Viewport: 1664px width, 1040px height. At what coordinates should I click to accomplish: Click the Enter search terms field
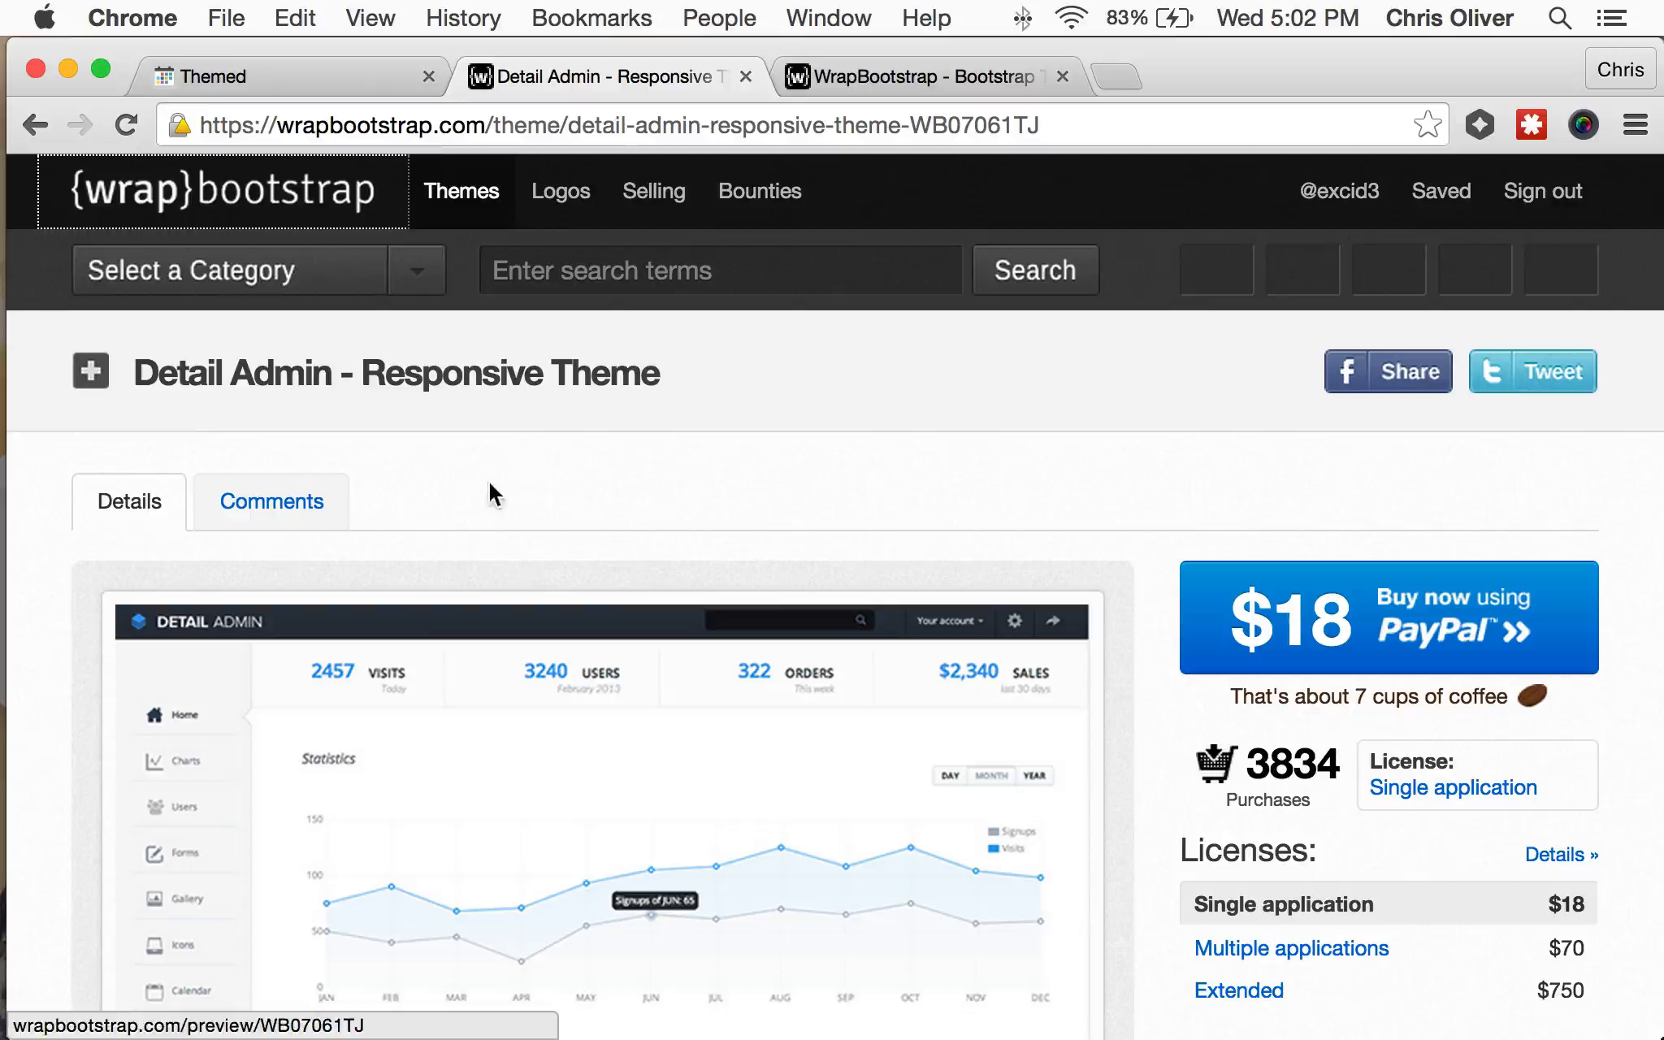(720, 270)
